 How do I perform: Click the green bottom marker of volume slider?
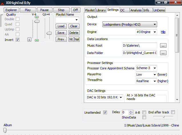coord(37,40)
